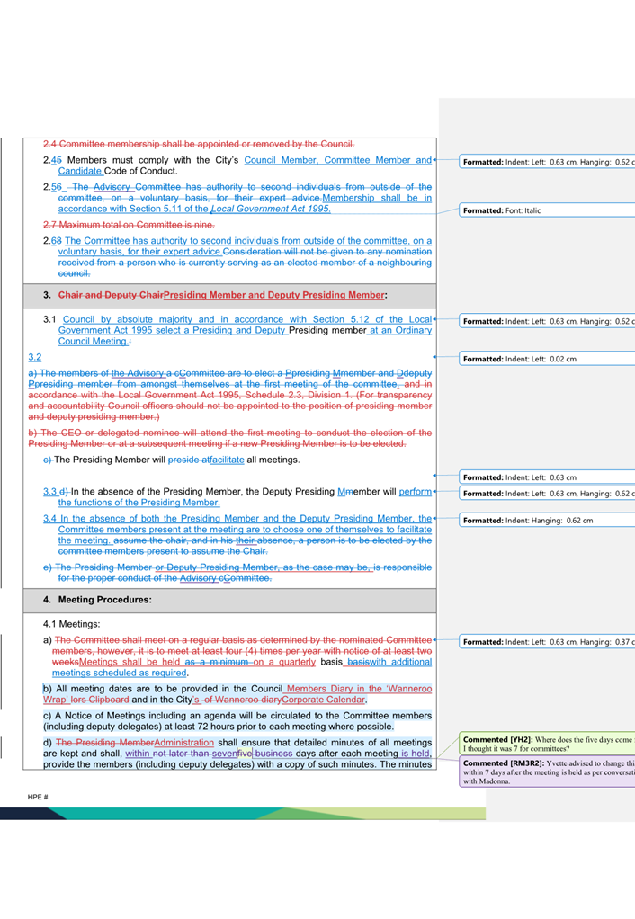This screenshot has height=919, width=635.
Task: Click the inserted text 'Members Diary in the 'Wanneroo'
Action: (359, 689)
